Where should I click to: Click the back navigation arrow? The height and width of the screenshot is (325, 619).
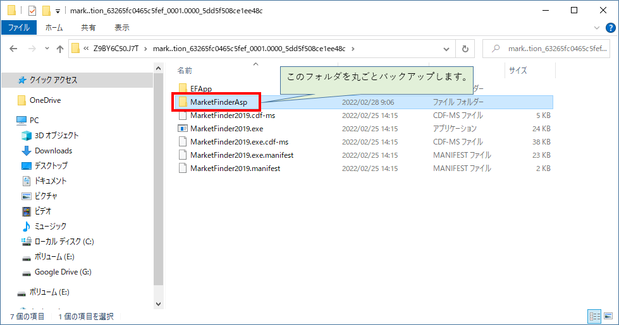[13, 49]
